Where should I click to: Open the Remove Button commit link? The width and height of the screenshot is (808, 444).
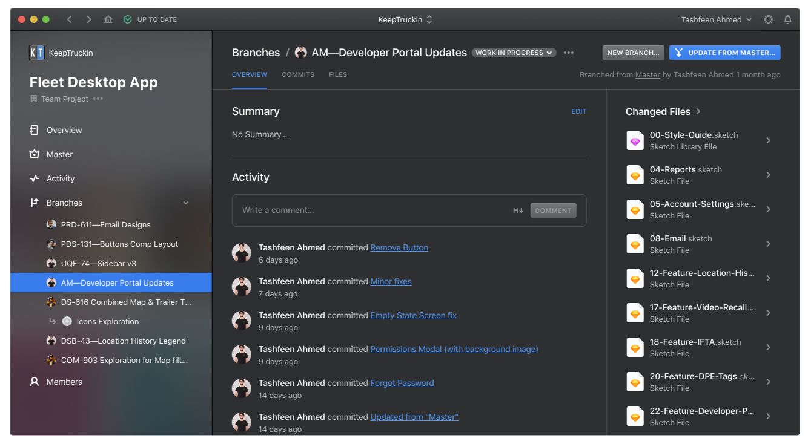click(399, 247)
